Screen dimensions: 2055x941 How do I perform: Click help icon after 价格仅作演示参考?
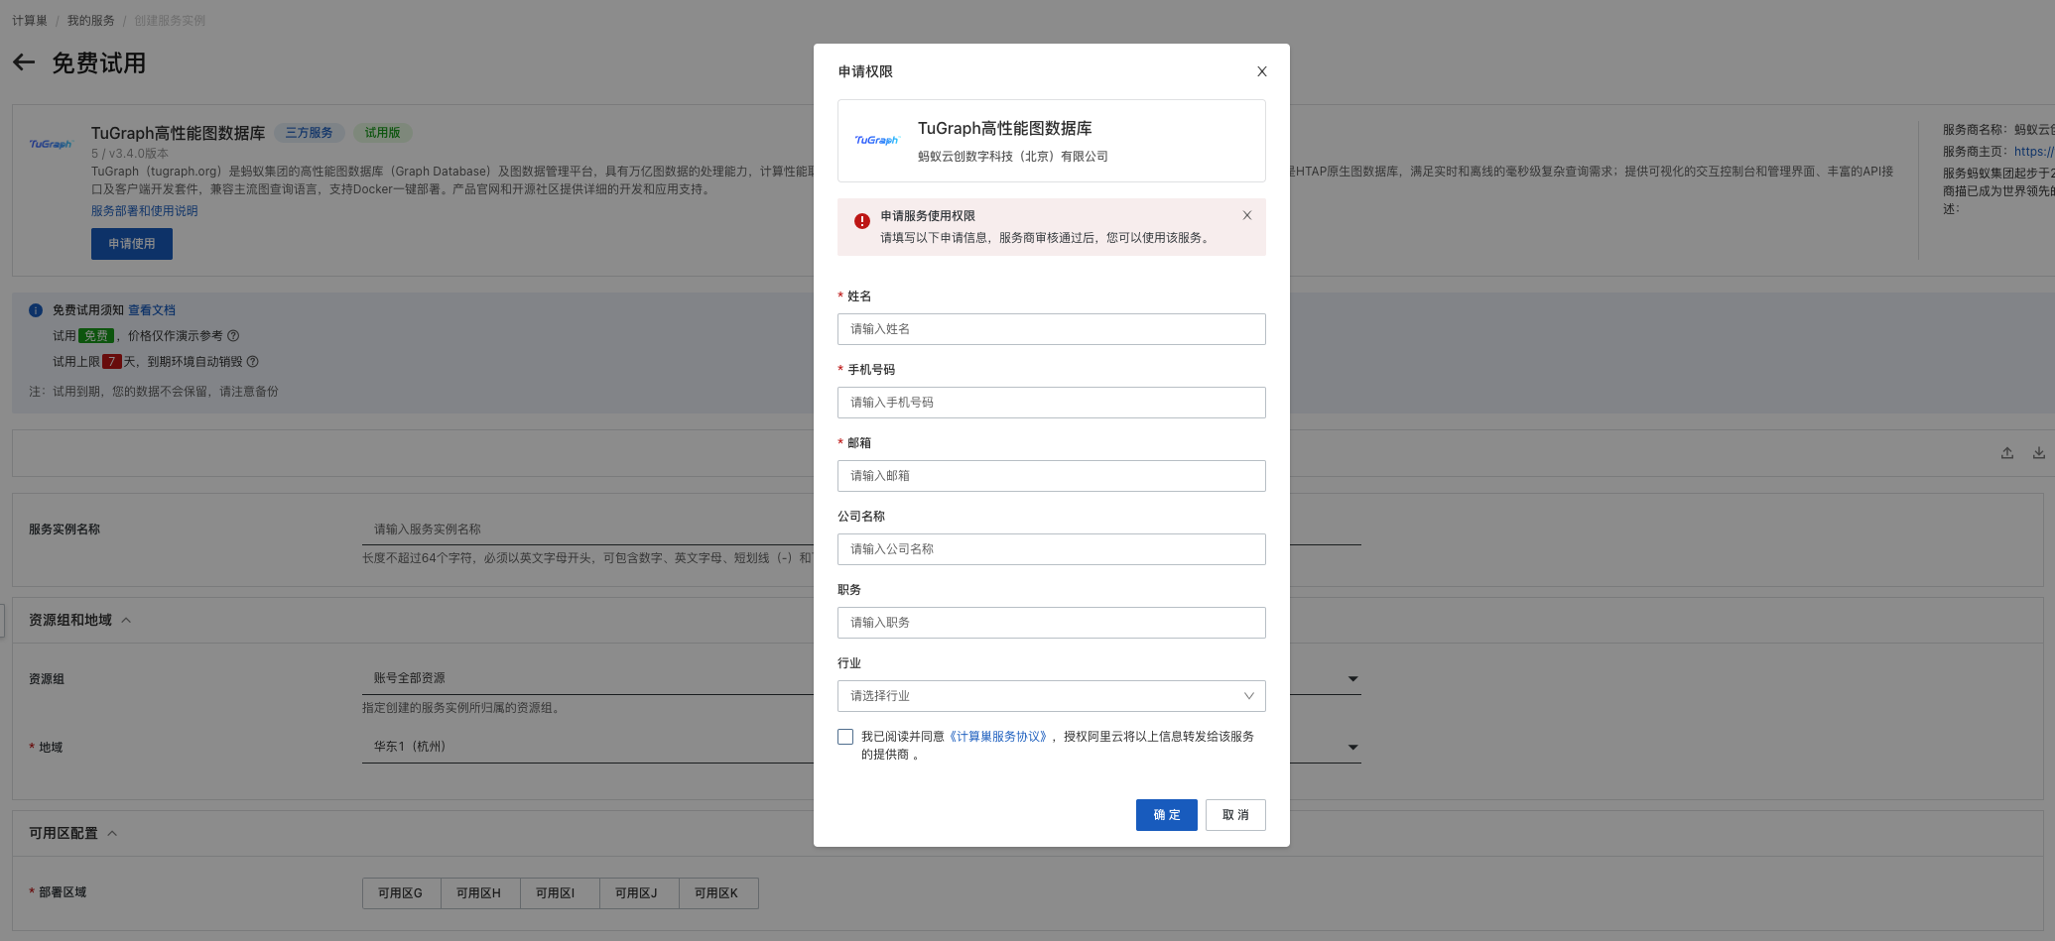(x=233, y=336)
